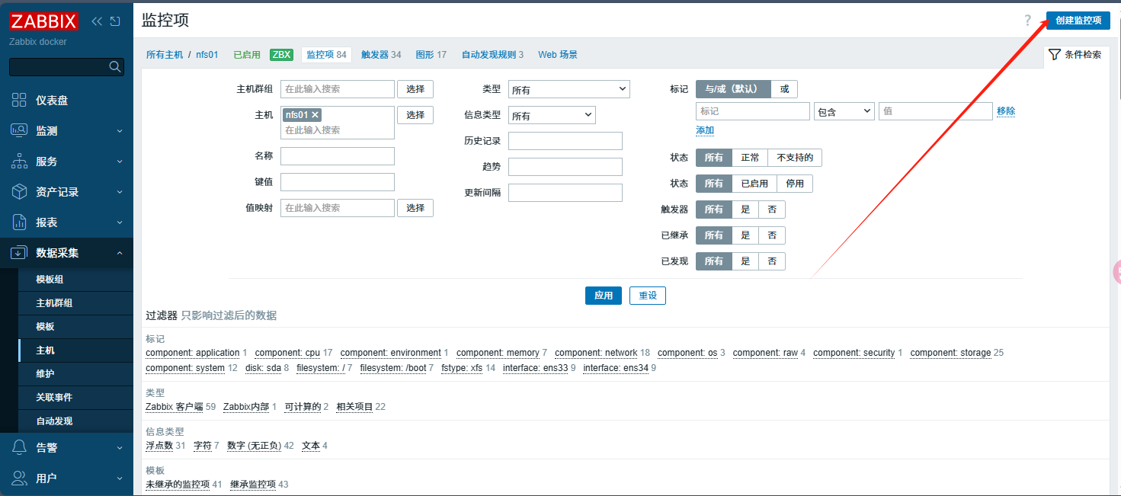Click the 告警 alerts bell icon

20,447
